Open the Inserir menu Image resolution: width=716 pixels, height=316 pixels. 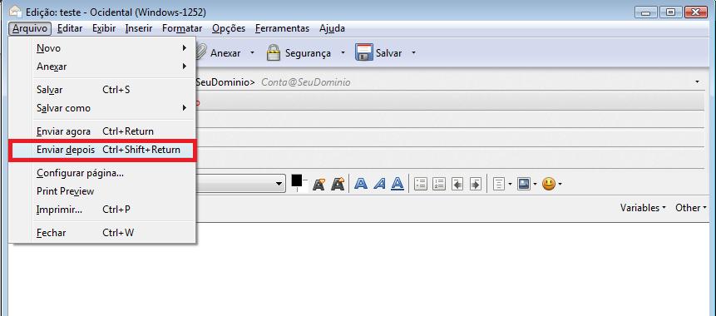pos(139,28)
